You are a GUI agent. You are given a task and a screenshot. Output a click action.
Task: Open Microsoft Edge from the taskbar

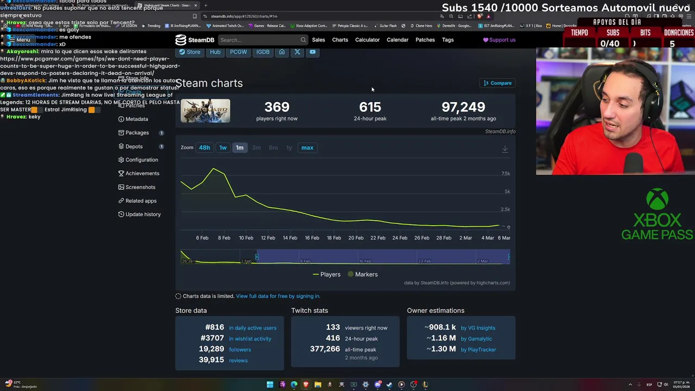pos(294,384)
